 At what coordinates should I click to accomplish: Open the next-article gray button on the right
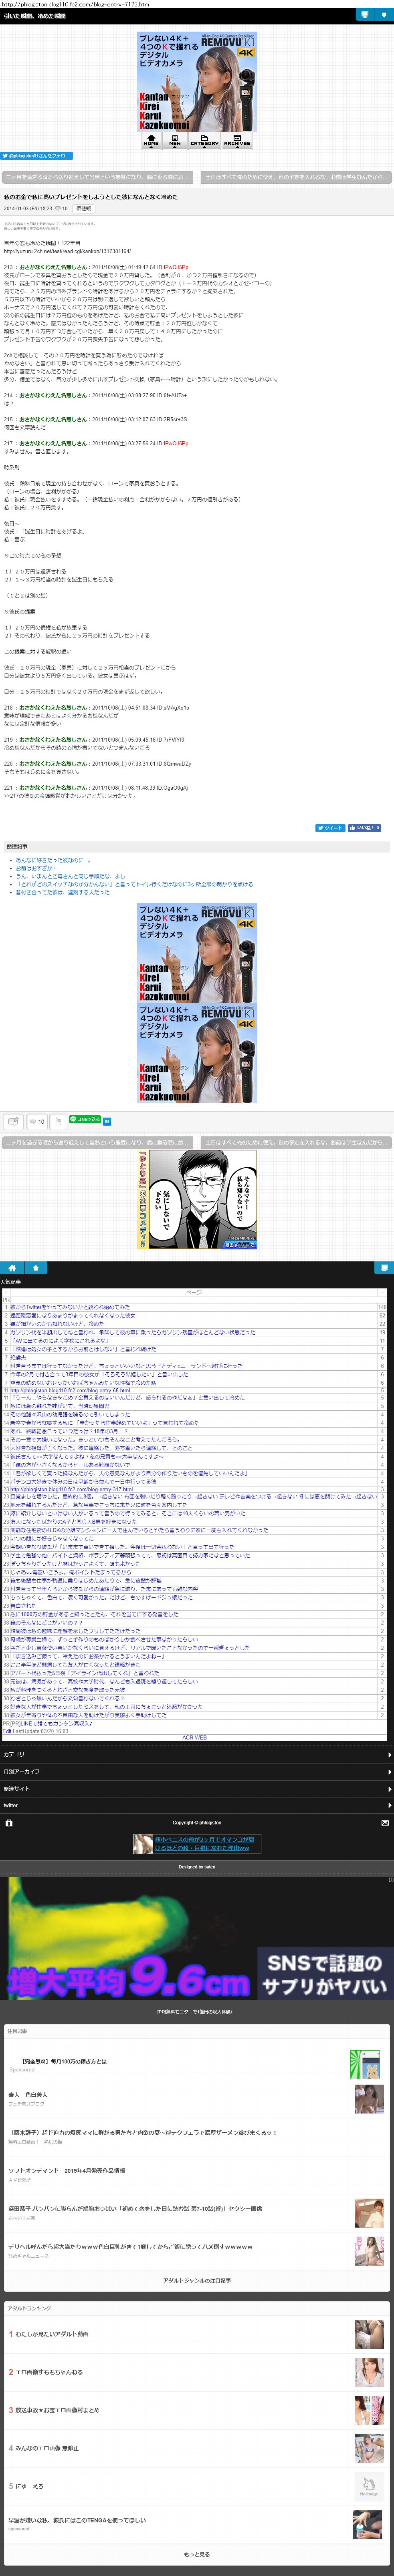click(x=296, y=177)
